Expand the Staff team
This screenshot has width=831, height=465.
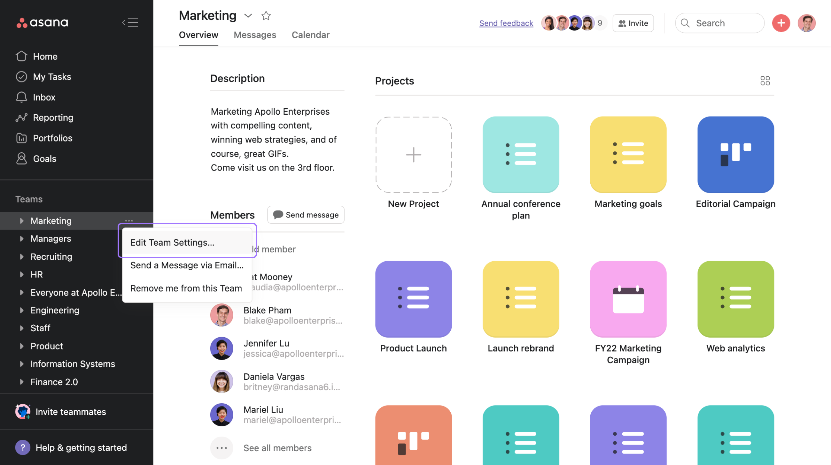coord(22,328)
